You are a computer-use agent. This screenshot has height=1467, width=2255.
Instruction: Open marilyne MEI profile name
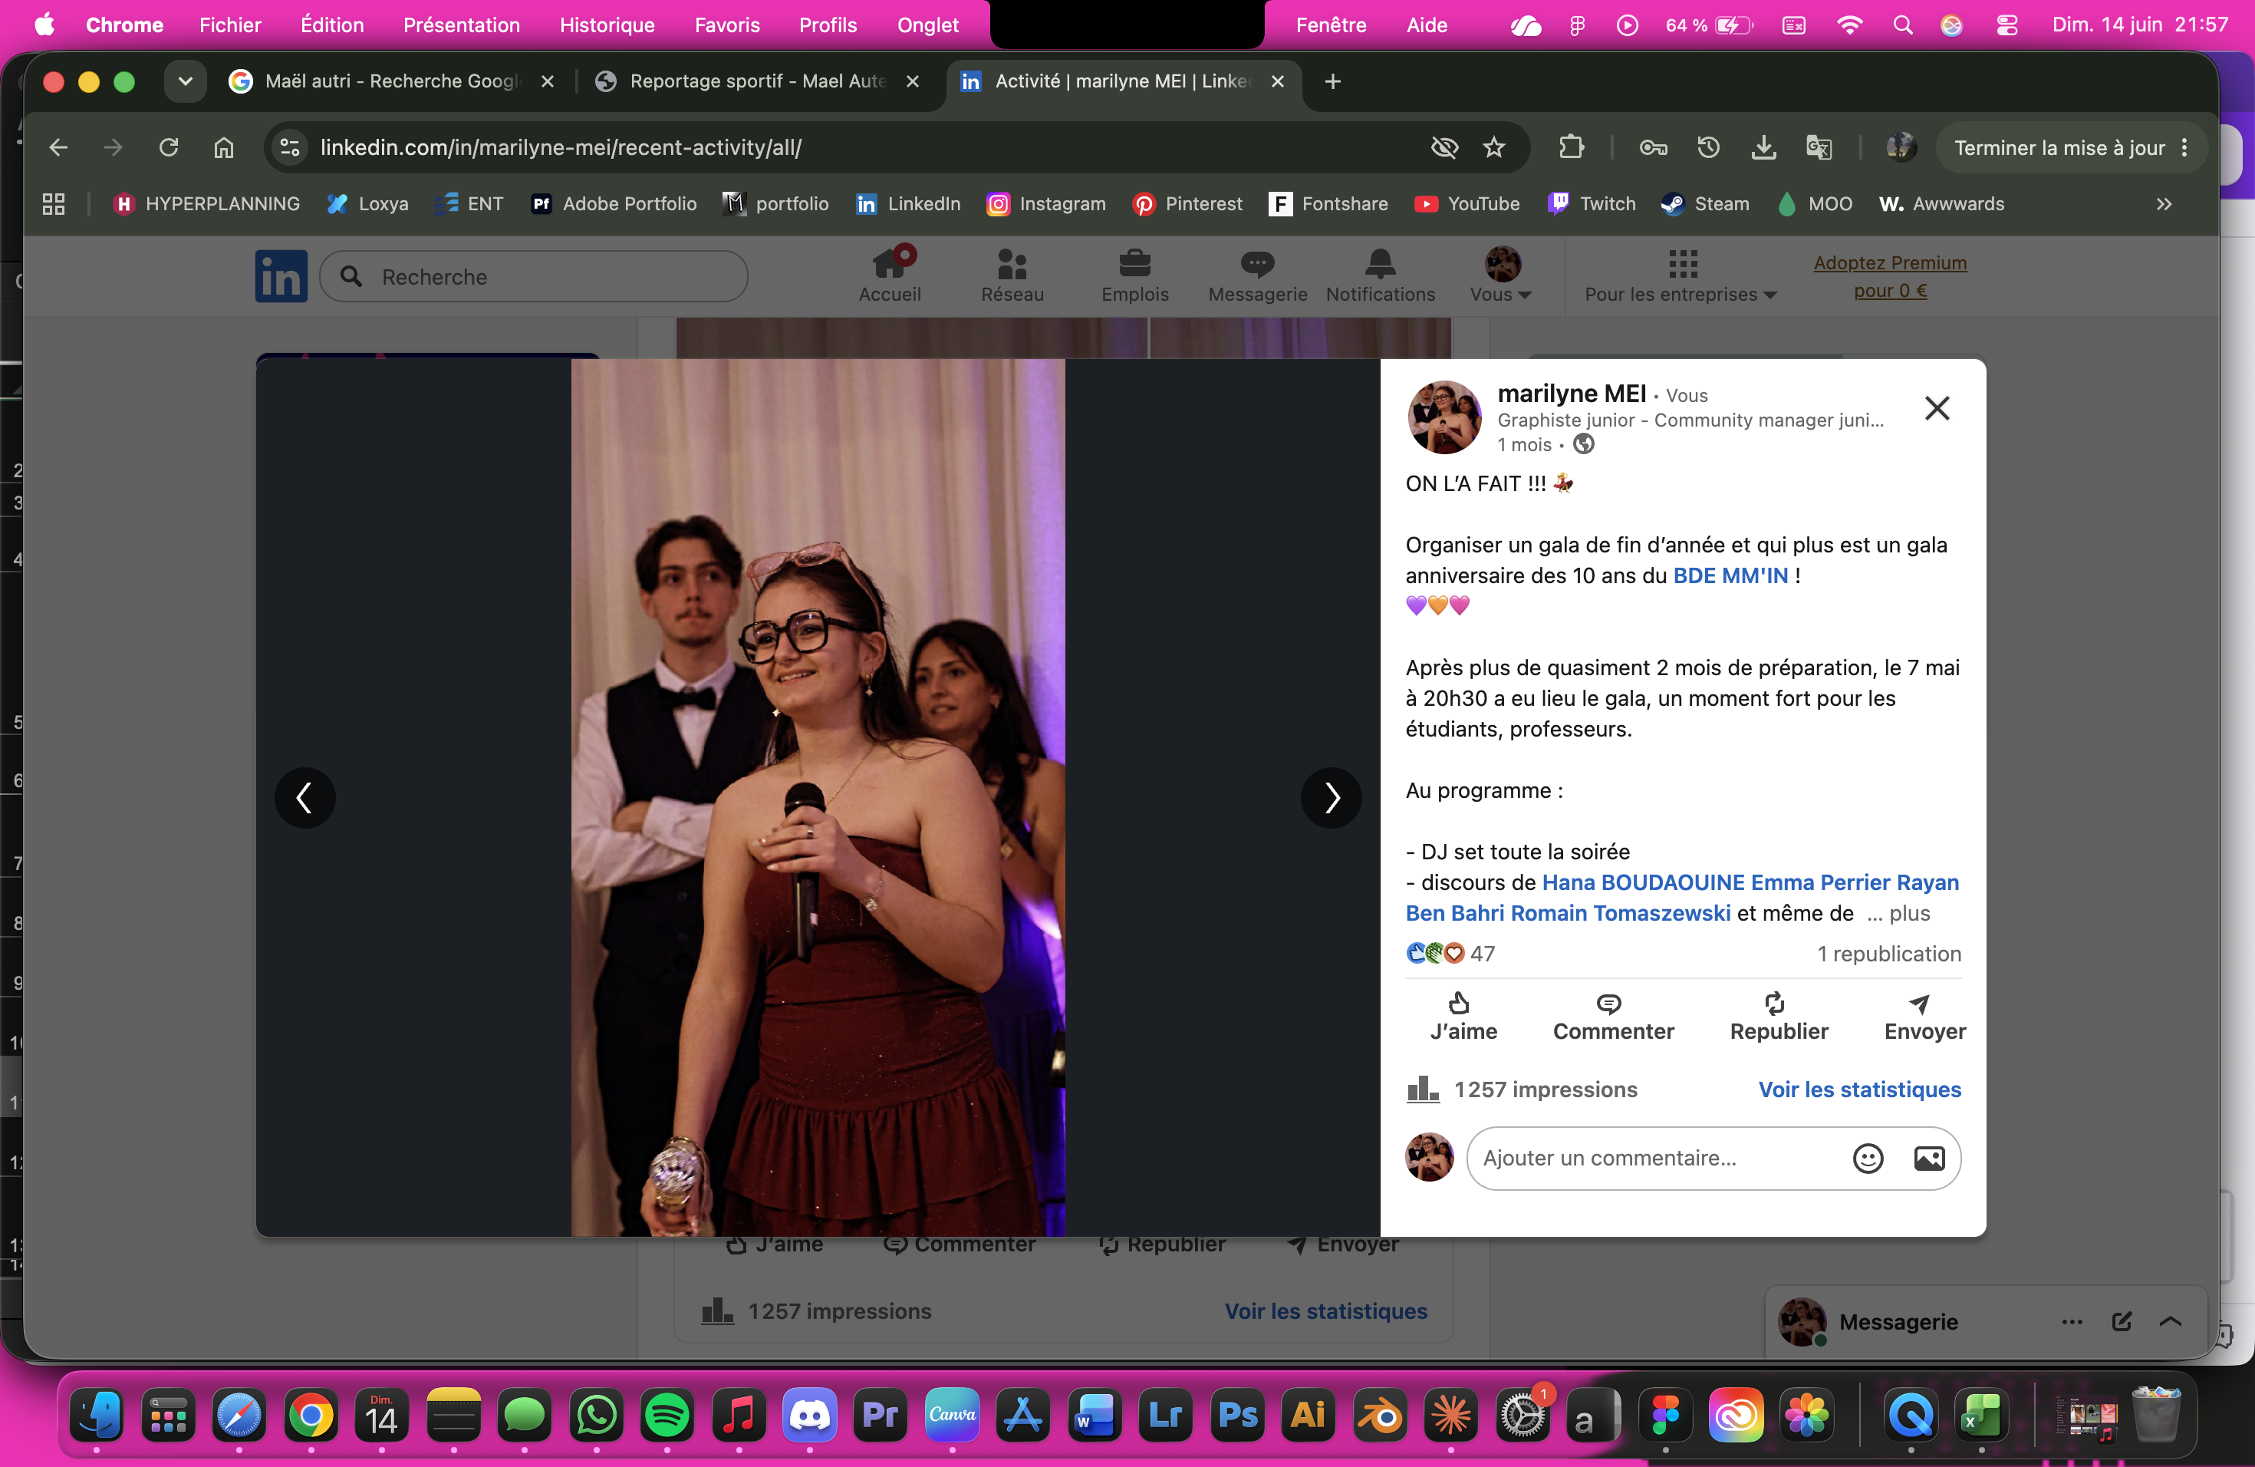(1571, 394)
